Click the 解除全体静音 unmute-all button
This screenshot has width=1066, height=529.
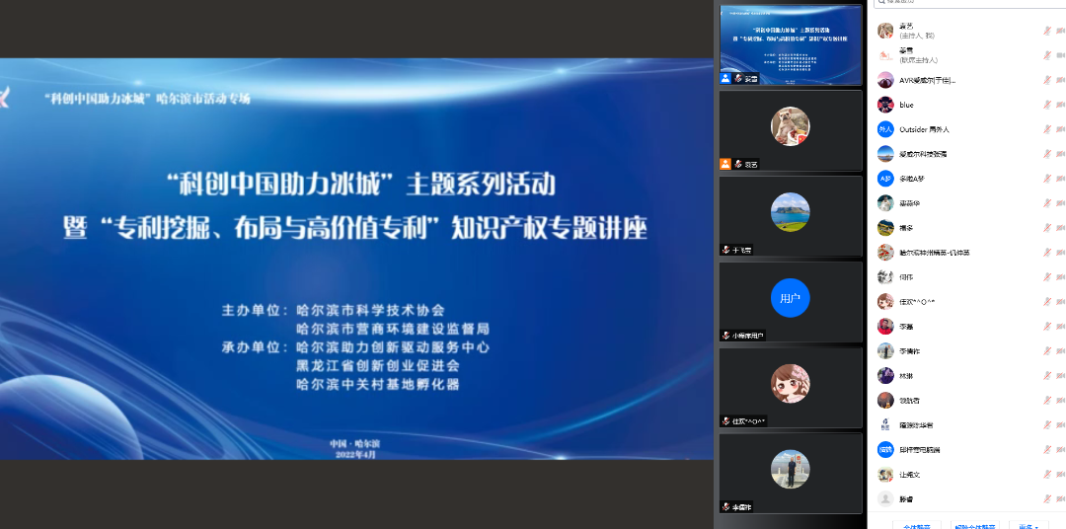975,526
